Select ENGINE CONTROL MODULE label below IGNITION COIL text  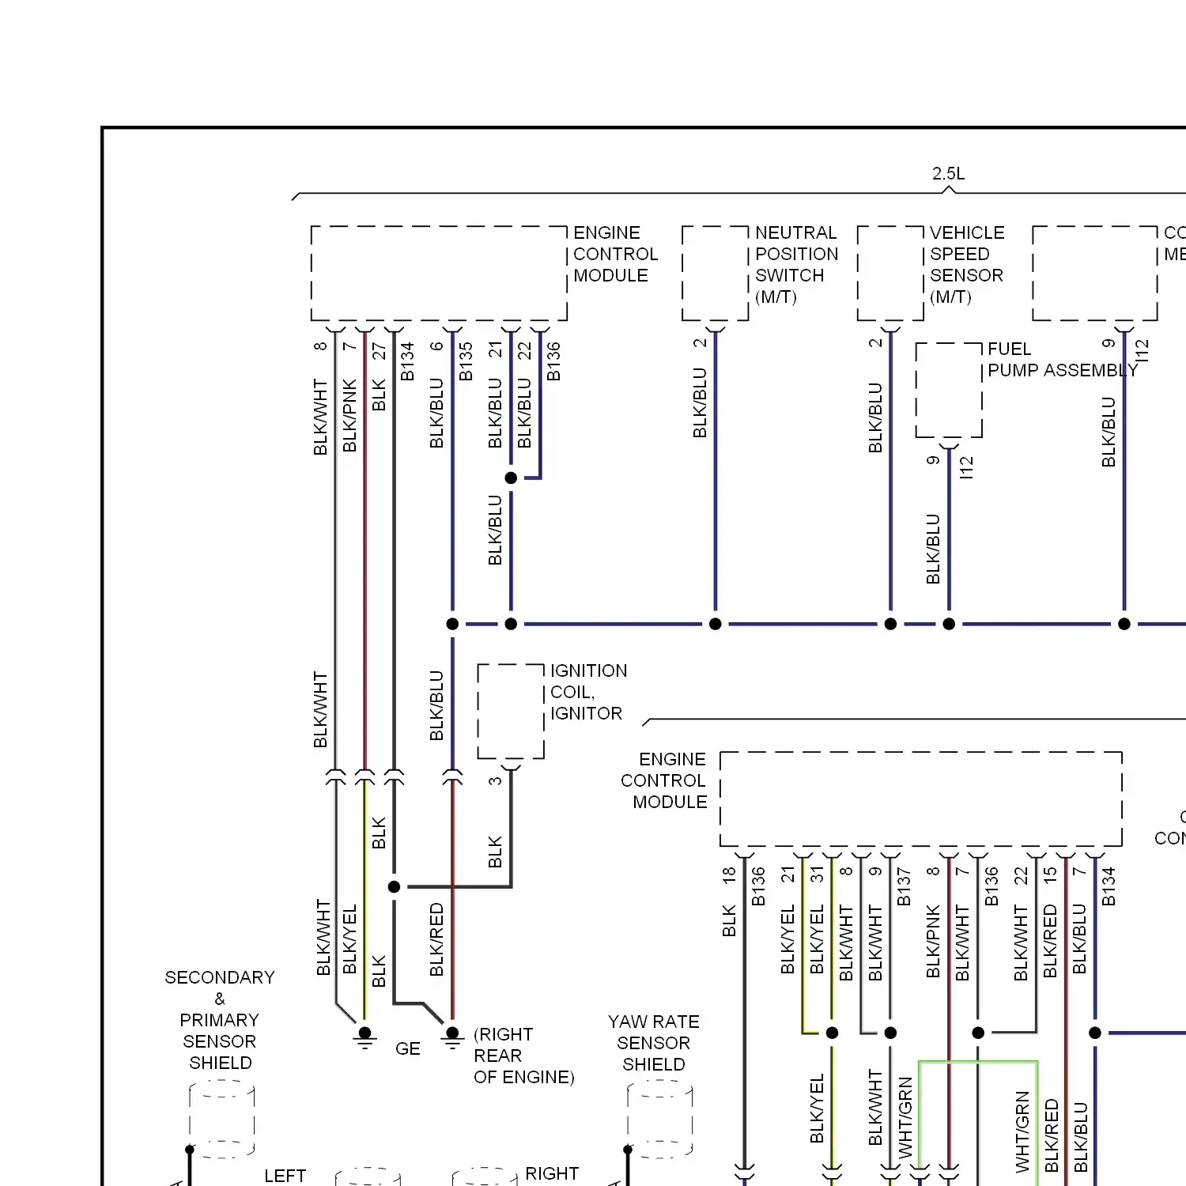pos(664,780)
